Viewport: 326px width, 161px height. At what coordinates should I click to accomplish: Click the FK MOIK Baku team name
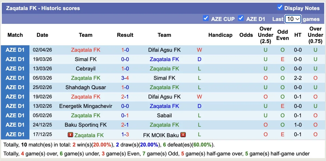(161, 135)
